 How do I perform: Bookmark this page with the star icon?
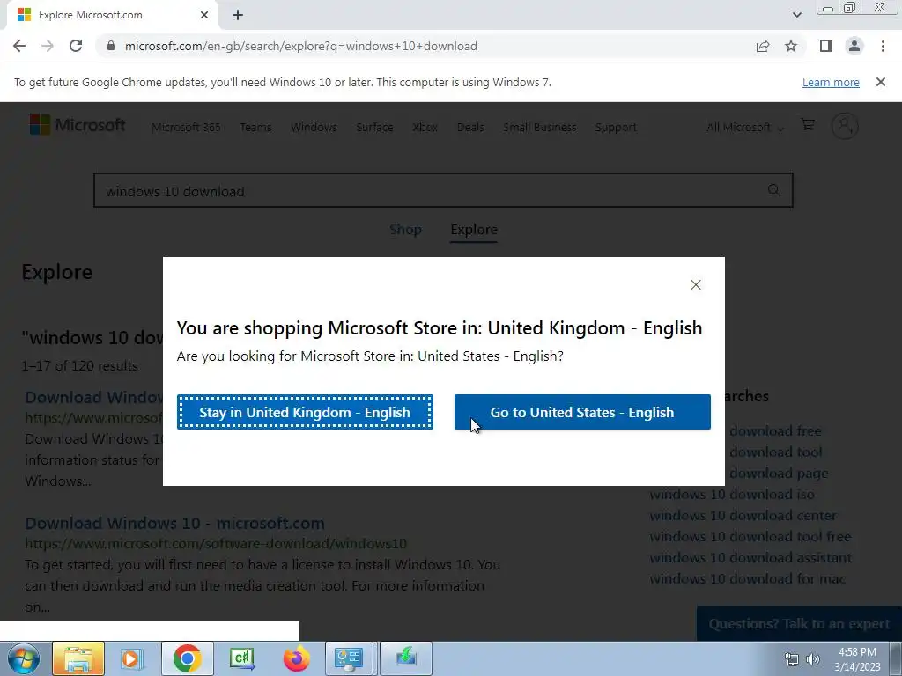tap(791, 46)
